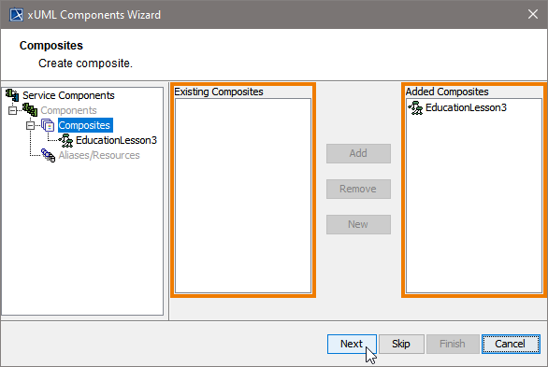Select Aliases/Resources in the tree
Screen dimensions: 548x367
(99, 155)
